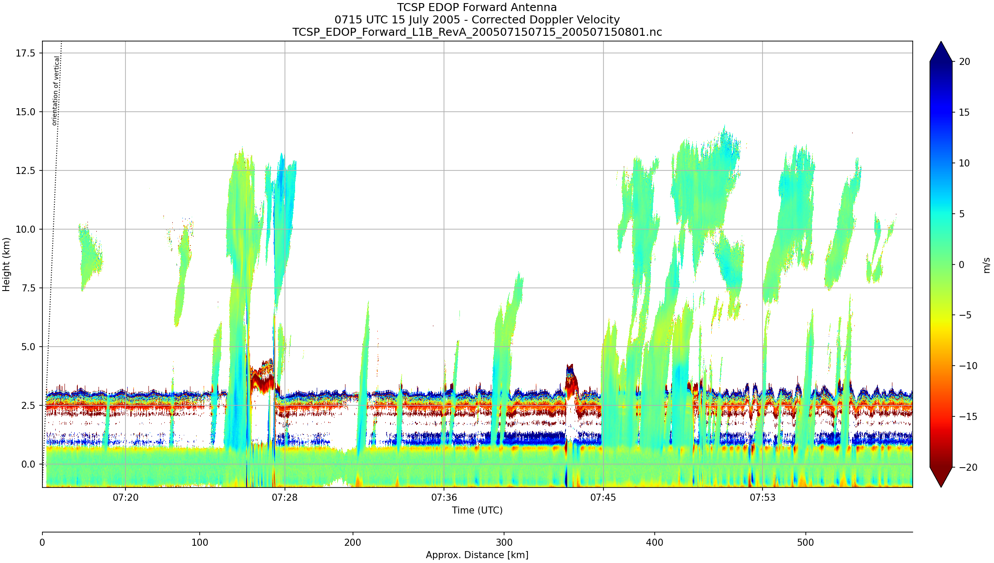Click the distance axis label 400
The width and height of the screenshot is (994, 563).
click(655, 543)
